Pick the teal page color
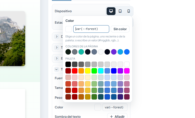195x118 pixels. click(81, 52)
